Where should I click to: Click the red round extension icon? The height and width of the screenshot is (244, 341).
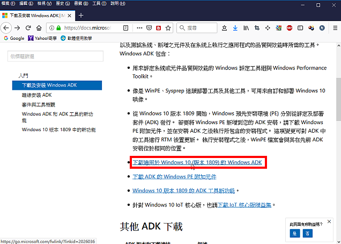pos(290,28)
